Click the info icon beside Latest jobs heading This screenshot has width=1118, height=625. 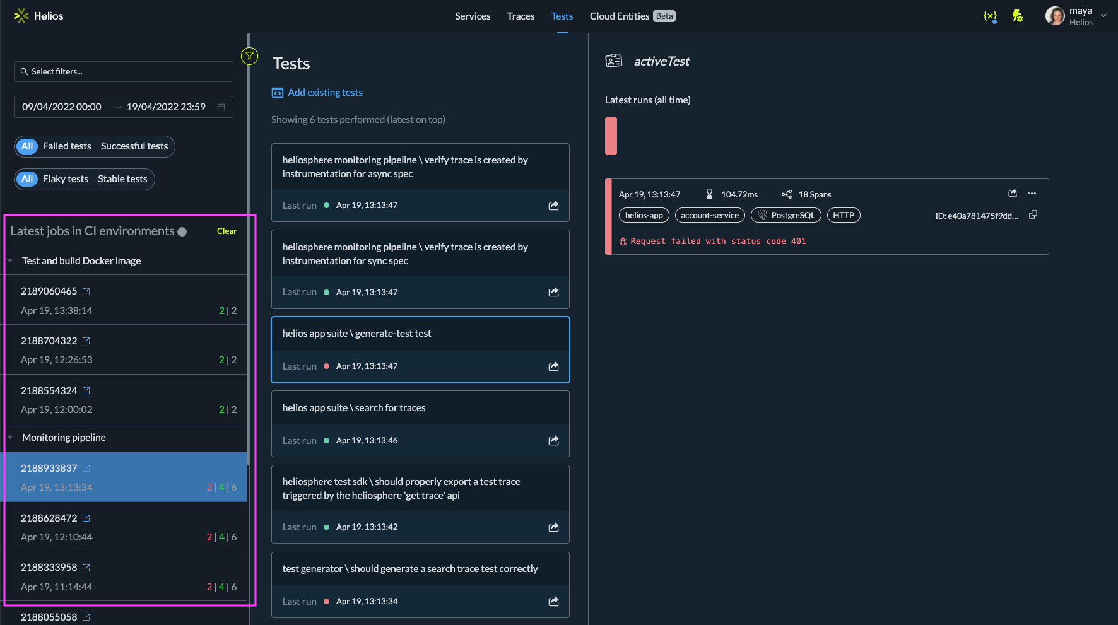point(182,231)
